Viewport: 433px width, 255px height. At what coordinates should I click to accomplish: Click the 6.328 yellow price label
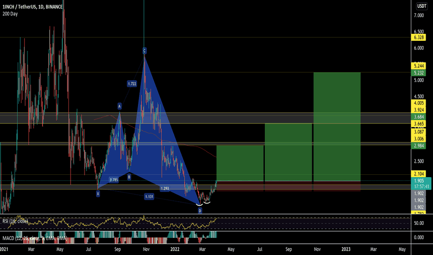[x=419, y=38]
